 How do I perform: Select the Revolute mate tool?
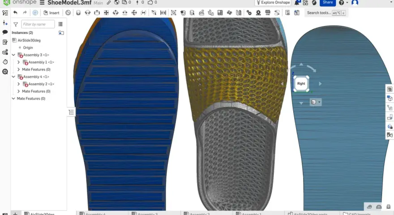(88, 13)
